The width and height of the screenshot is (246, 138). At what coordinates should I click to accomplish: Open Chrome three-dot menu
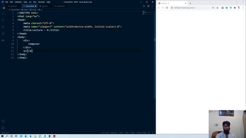(x=243, y=8)
